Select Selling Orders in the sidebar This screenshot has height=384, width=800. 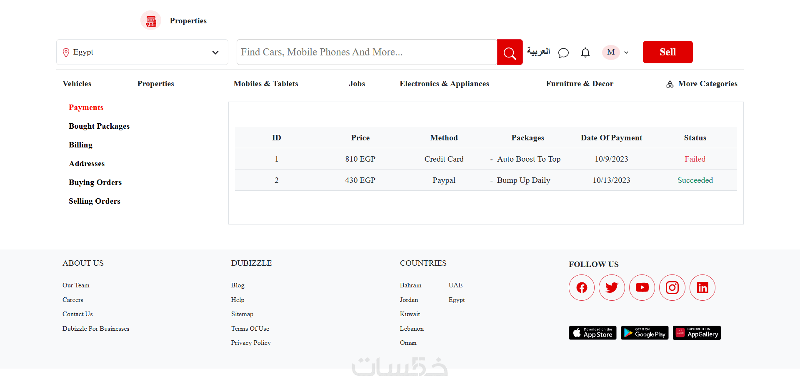[95, 201]
